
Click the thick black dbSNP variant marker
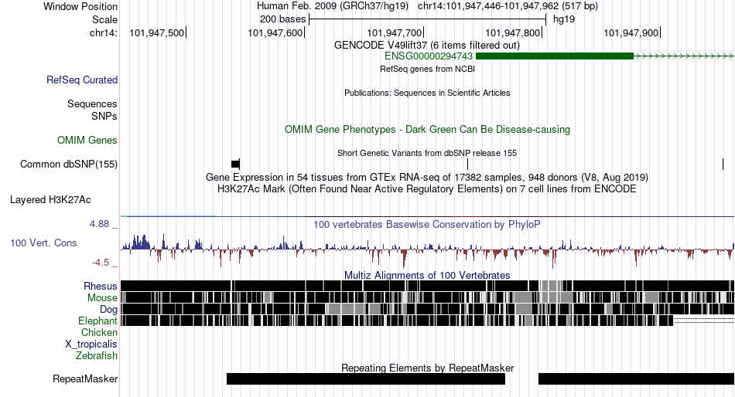point(235,164)
